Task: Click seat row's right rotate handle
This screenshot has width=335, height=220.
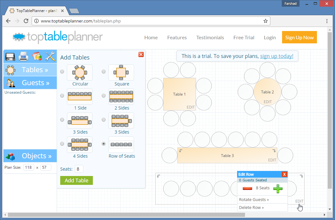Action: point(301,176)
